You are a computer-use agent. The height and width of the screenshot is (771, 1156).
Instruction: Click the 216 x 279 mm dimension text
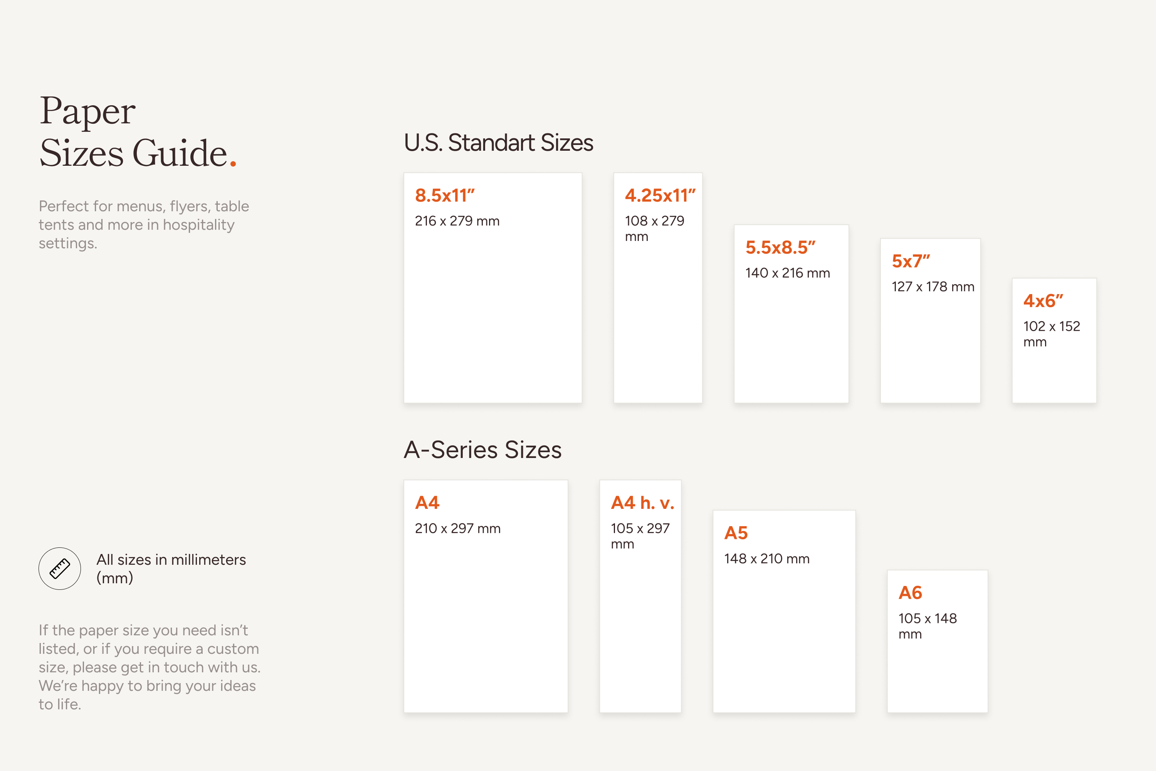click(x=457, y=221)
